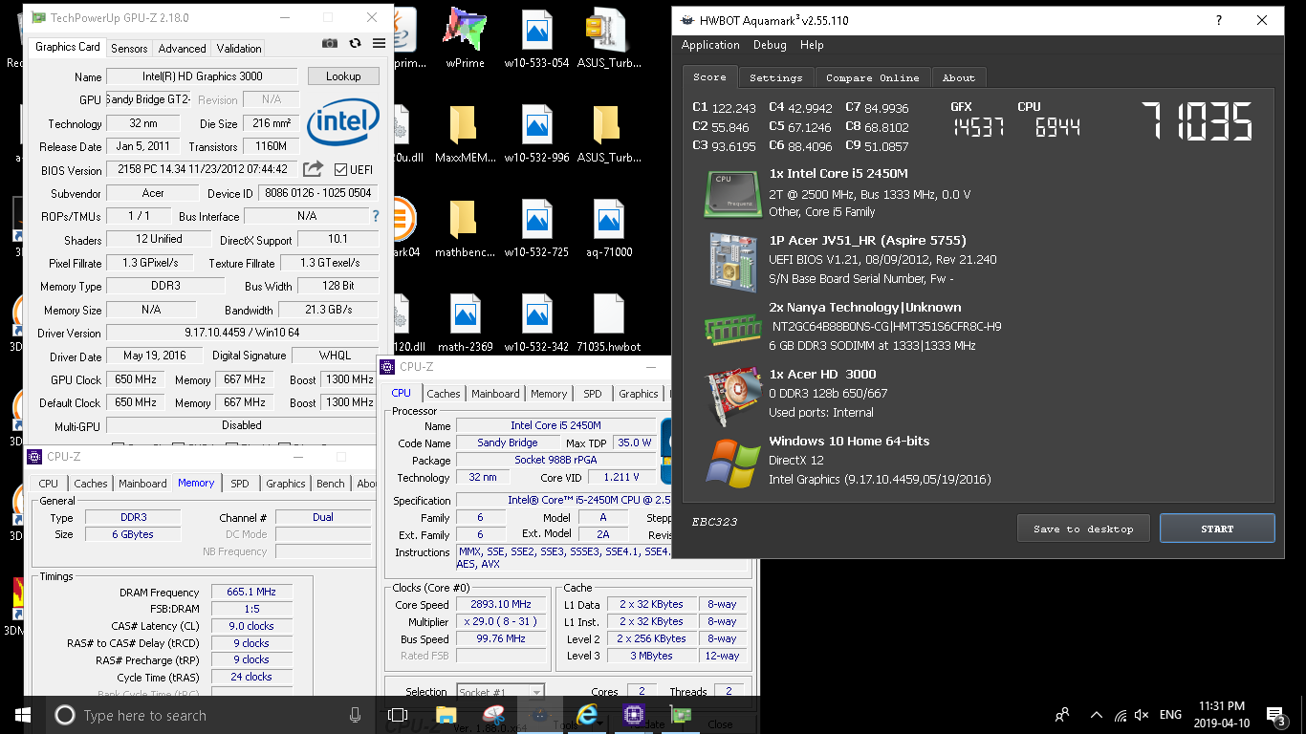
Task: Switch to the GPU-Z Sensors tab
Action: [129, 49]
